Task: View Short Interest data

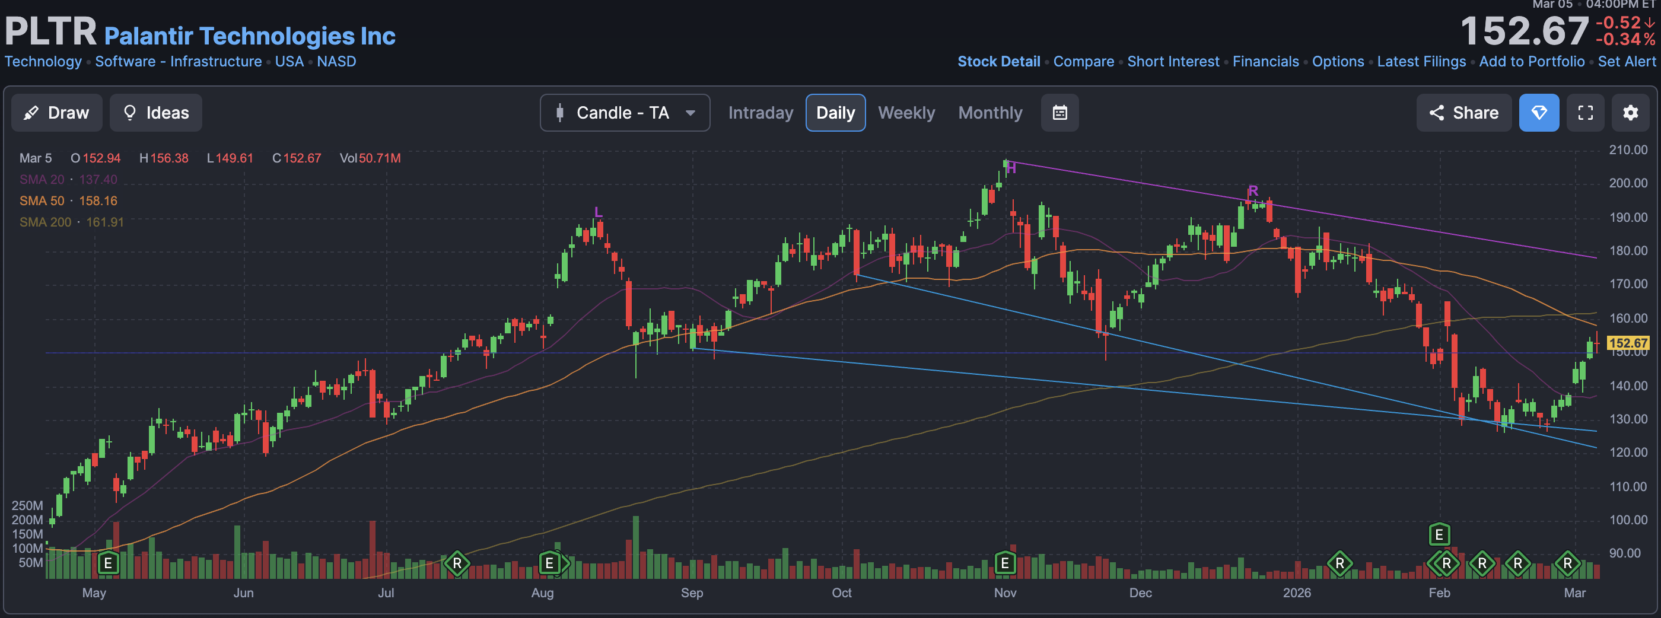Action: pos(1173,62)
